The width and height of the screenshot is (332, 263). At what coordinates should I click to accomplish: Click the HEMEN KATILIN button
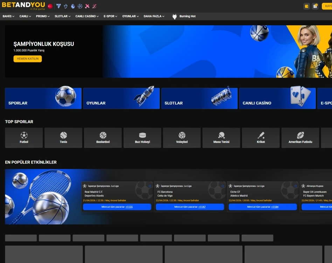coord(28,59)
